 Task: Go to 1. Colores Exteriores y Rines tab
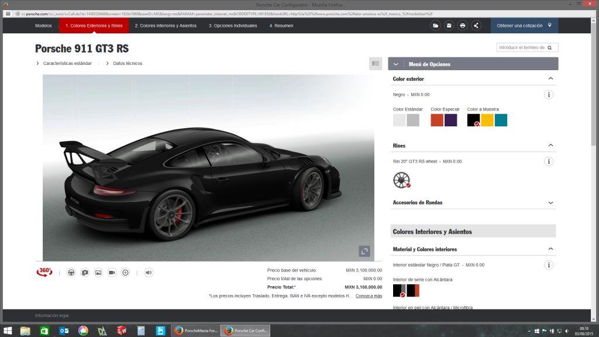(x=94, y=26)
